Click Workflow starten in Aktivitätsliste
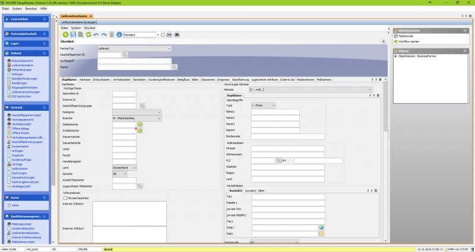The height and width of the screenshot is (252, 475). coord(410,41)
